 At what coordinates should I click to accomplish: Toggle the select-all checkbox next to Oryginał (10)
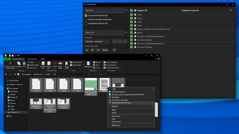[x=131, y=10]
